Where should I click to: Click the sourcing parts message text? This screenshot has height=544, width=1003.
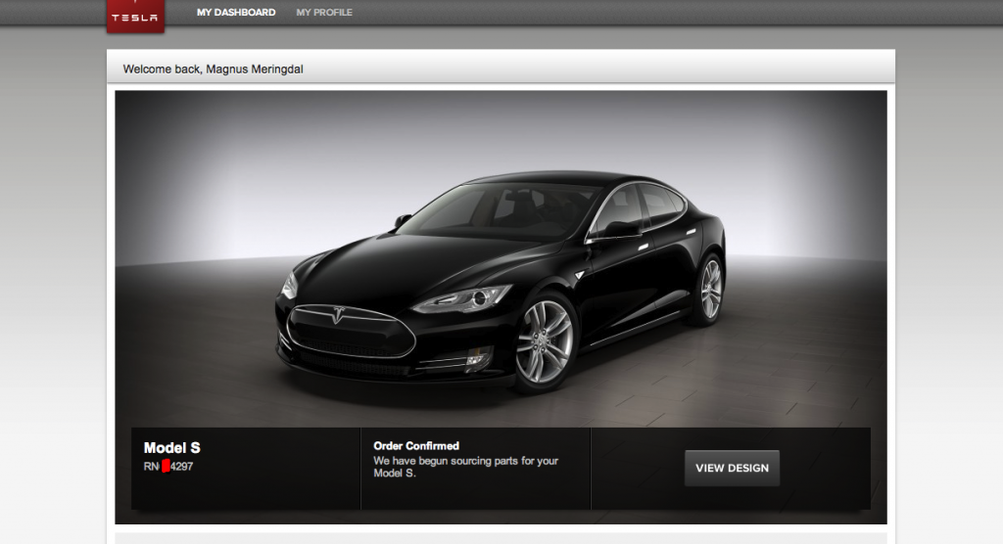coord(465,467)
